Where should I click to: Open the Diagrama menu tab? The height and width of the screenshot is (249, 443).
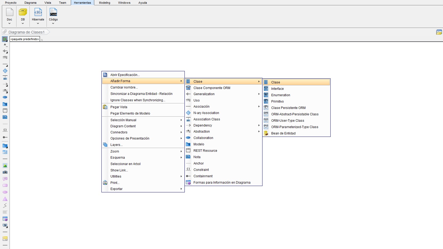coord(30,3)
